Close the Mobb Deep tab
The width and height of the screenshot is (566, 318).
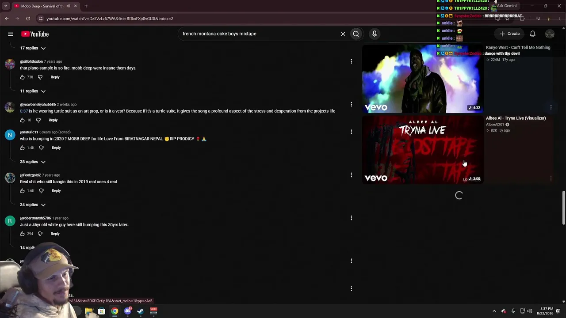[x=75, y=6]
